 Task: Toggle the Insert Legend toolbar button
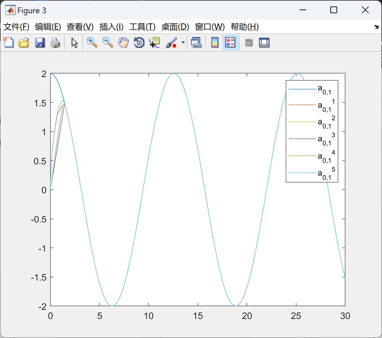click(x=230, y=42)
